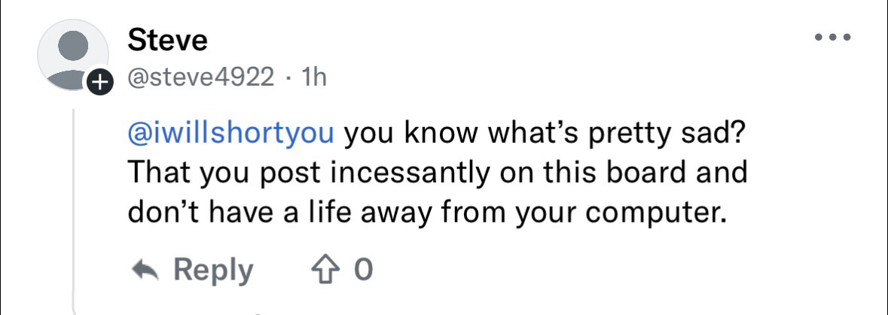Open the three-dot more options menu
888x315 pixels.
pos(832,36)
